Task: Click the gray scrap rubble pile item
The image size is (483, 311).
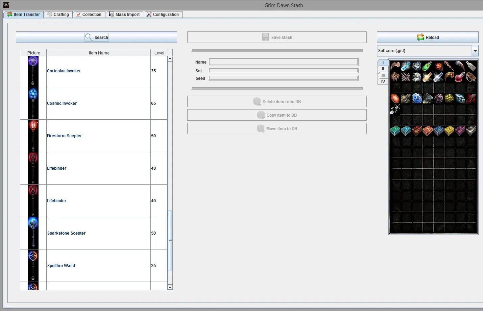Action: pos(417,77)
